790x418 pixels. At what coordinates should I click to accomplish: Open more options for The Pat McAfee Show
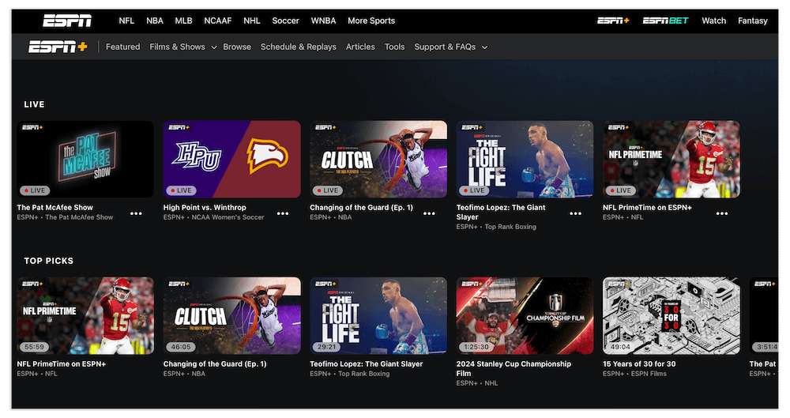pyautogui.click(x=136, y=213)
